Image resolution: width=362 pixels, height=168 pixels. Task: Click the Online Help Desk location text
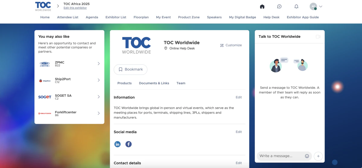pyautogui.click(x=182, y=48)
